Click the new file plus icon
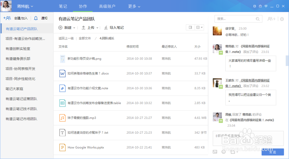The image size is (289, 159). 60,28
